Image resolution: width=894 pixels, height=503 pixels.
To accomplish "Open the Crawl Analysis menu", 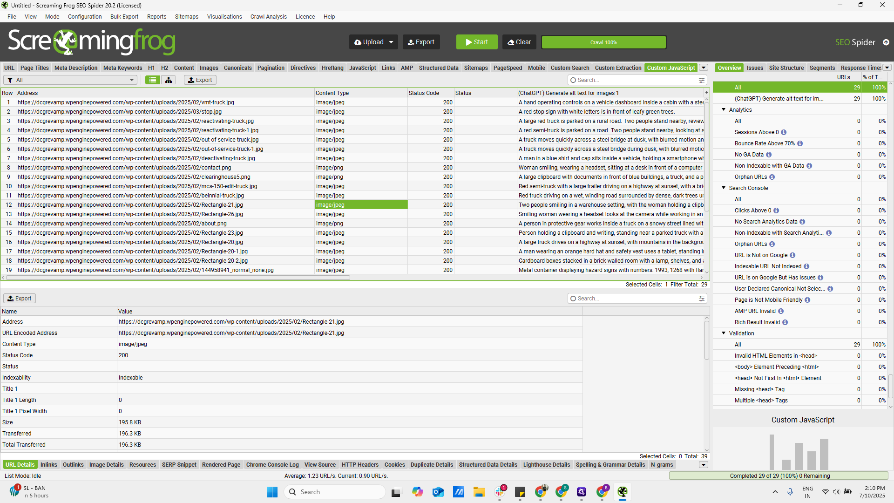I will (268, 17).
